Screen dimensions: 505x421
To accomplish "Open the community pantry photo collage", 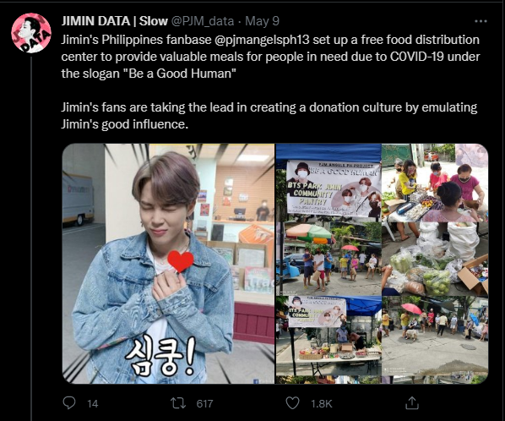I will [x=382, y=264].
